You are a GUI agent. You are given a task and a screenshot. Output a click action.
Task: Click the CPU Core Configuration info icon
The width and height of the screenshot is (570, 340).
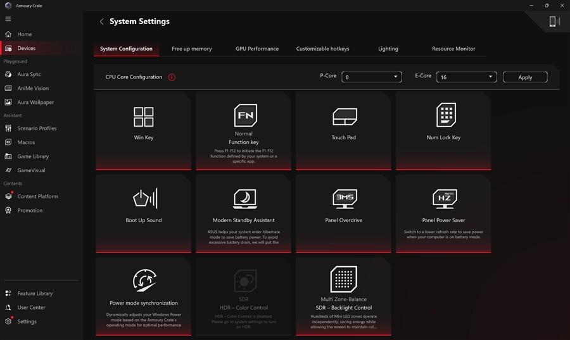[172, 77]
